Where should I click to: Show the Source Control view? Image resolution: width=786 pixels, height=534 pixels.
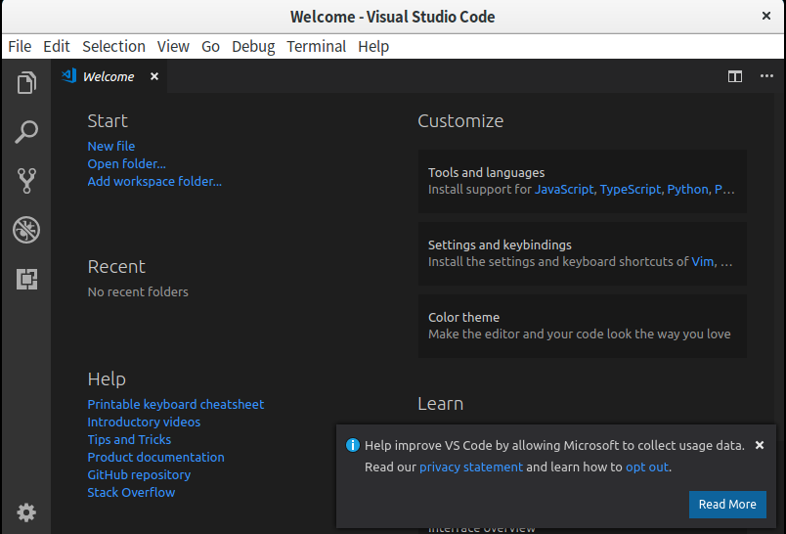26,181
